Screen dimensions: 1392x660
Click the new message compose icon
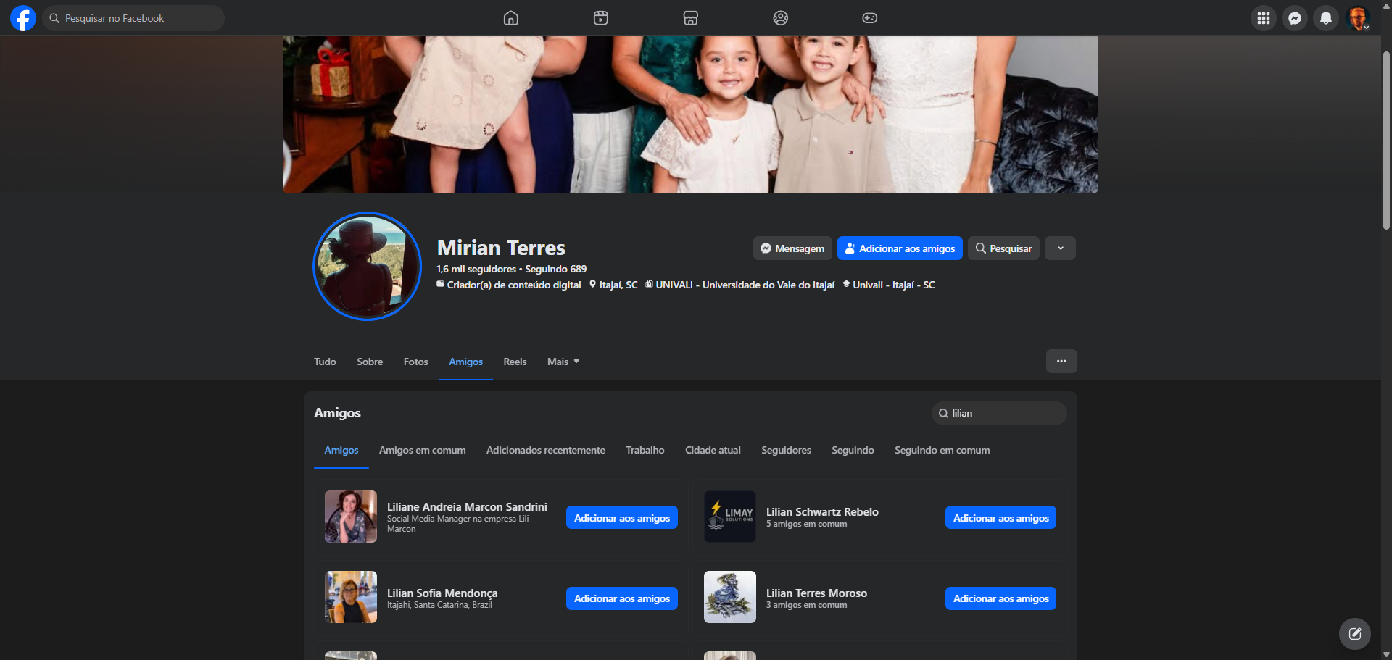[x=1355, y=634]
